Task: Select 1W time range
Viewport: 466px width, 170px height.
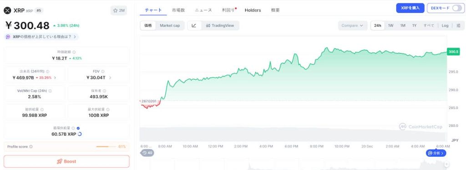Action: [390, 25]
